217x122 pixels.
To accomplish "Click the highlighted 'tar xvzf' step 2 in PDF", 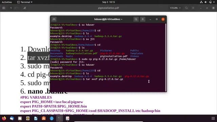I will tap(39, 58).
